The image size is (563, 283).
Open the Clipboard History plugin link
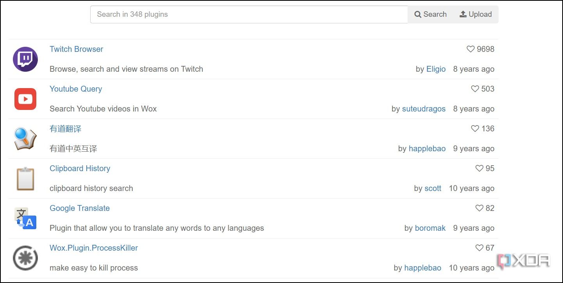(80, 168)
